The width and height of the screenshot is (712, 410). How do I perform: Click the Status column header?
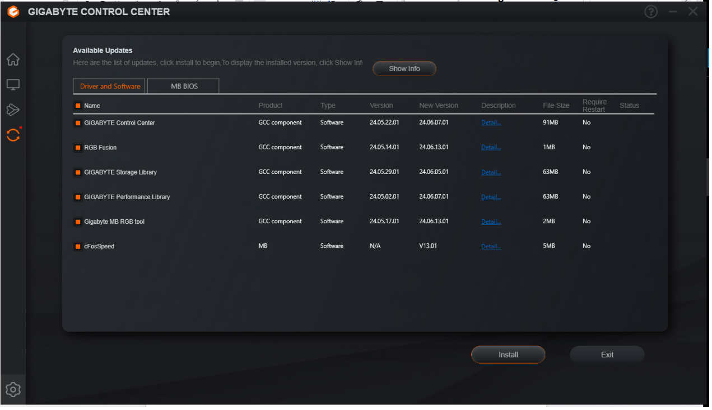coord(629,105)
